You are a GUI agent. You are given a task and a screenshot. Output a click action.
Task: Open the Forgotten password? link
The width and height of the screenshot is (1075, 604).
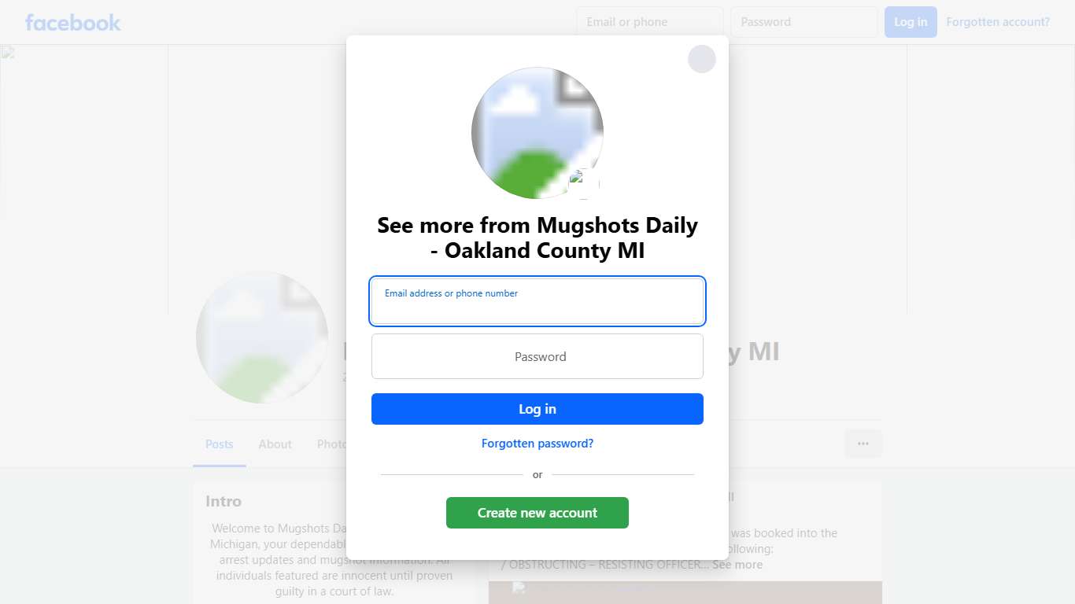point(537,444)
